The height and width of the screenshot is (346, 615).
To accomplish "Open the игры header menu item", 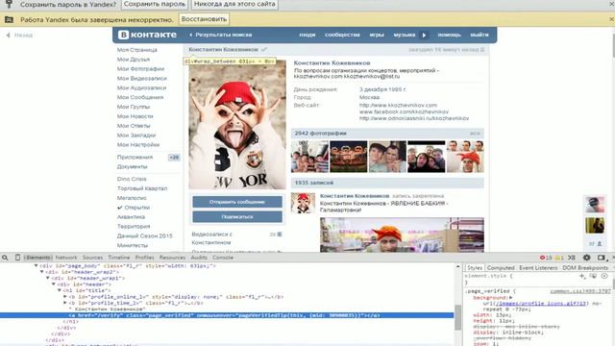I will [x=377, y=35].
